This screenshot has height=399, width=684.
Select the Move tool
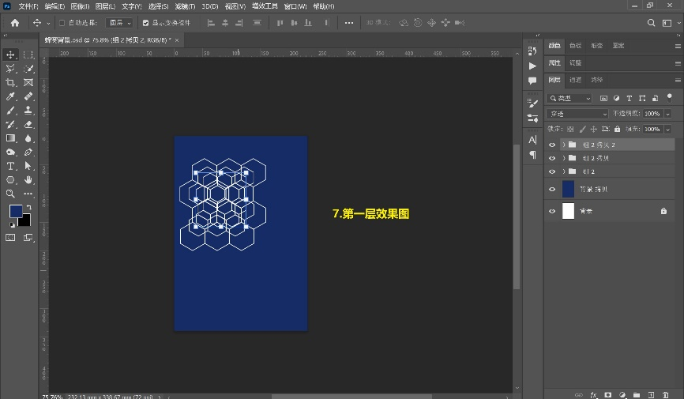click(10, 55)
